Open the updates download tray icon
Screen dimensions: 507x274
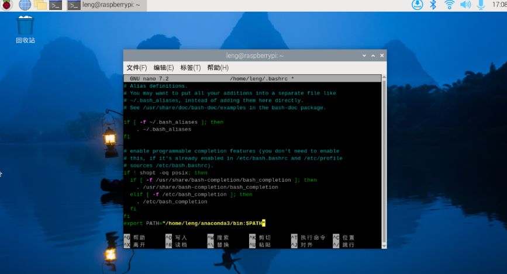(x=417, y=5)
